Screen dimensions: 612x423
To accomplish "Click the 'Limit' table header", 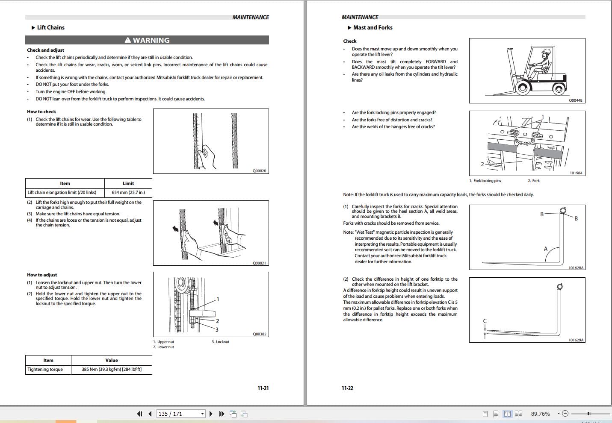I will coord(128,183).
